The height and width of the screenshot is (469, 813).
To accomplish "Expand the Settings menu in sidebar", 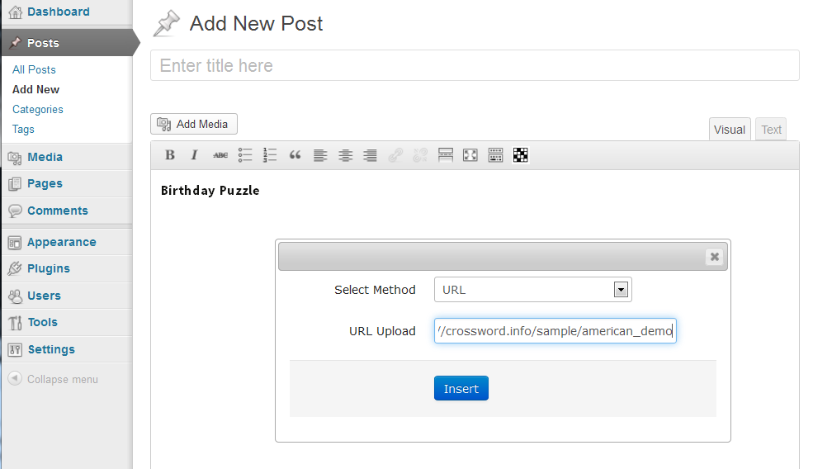I will click(x=50, y=349).
